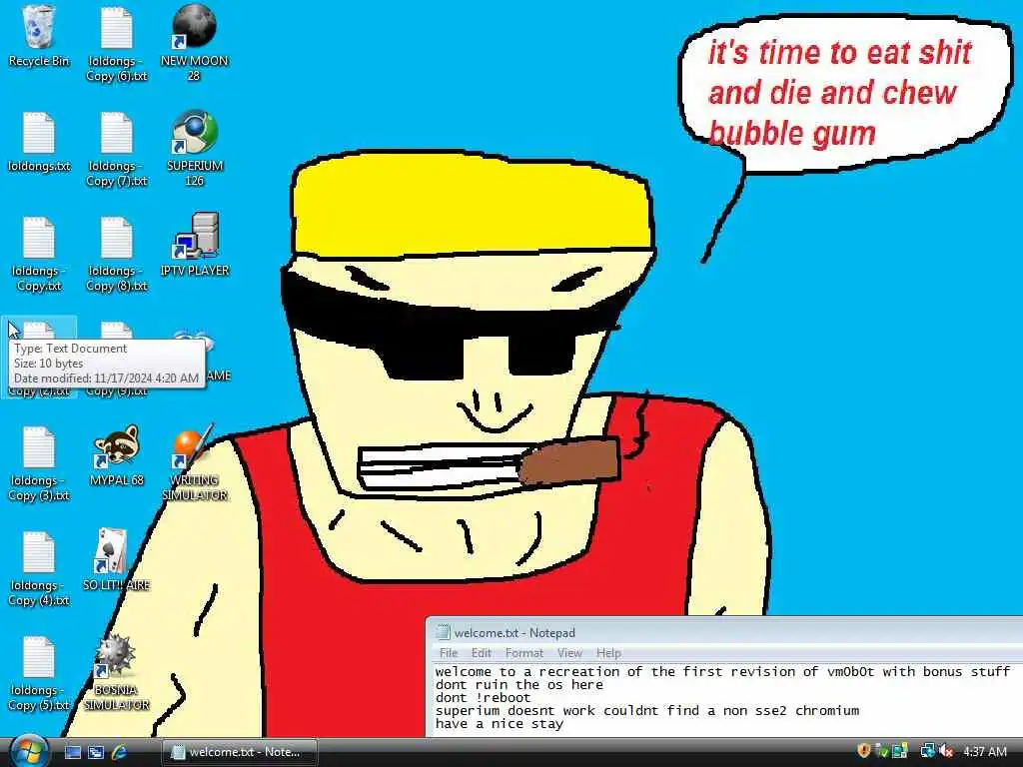Click the Notepad title bar document icon
This screenshot has height=767, width=1023.
pyautogui.click(x=443, y=632)
